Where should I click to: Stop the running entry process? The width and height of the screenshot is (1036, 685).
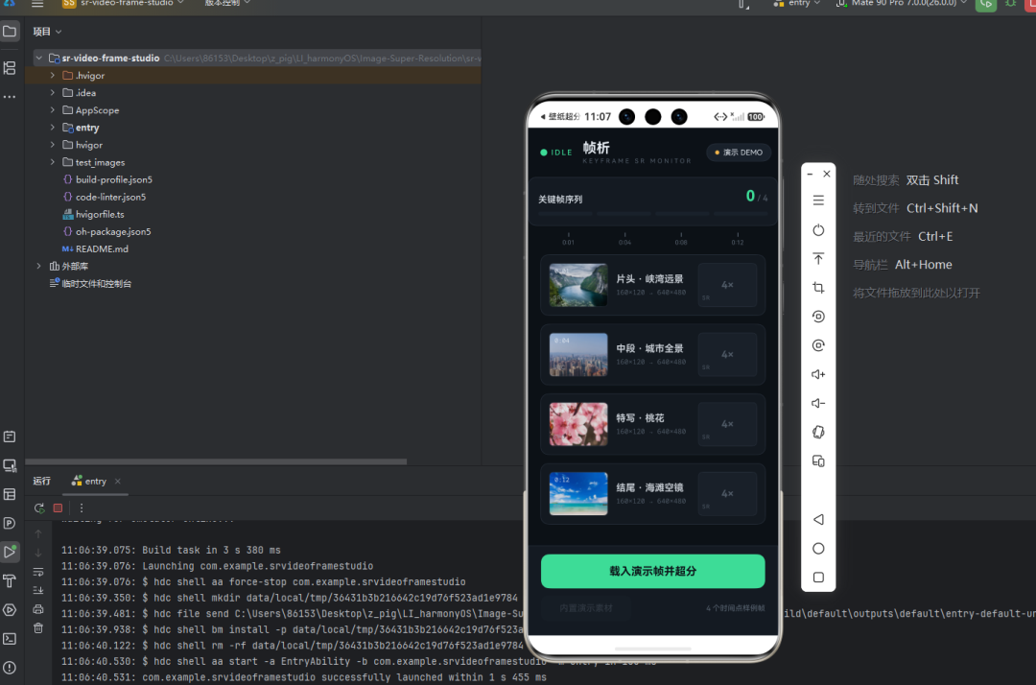tap(59, 508)
